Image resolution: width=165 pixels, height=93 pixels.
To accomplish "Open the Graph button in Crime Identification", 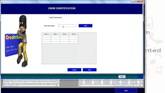I will [x=74, y=70].
